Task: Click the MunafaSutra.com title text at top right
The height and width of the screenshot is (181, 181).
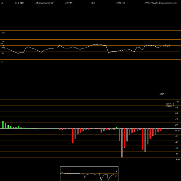Action: [x=168, y=3]
